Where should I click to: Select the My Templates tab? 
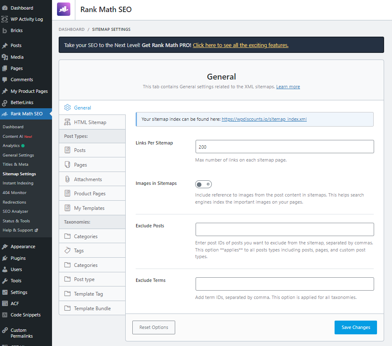pyautogui.click(x=92, y=208)
